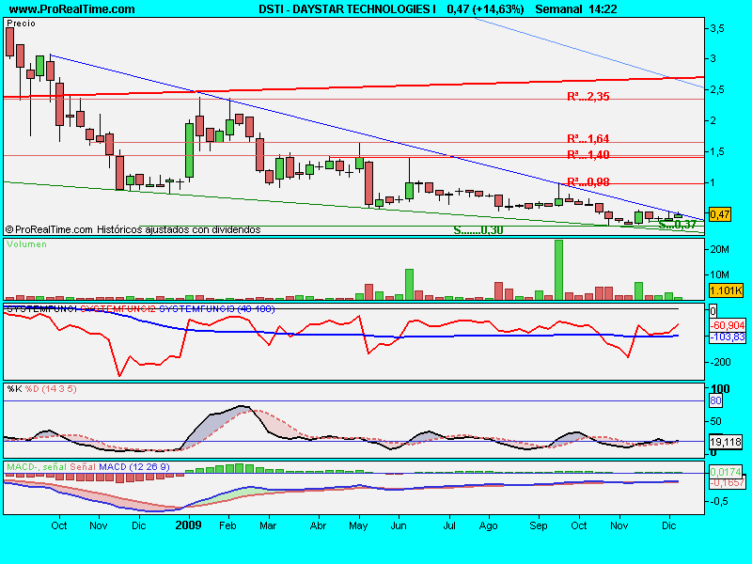Image resolution: width=752 pixels, height=564 pixels.
Task: Click the Dic label at axis right end
Action: (x=668, y=525)
